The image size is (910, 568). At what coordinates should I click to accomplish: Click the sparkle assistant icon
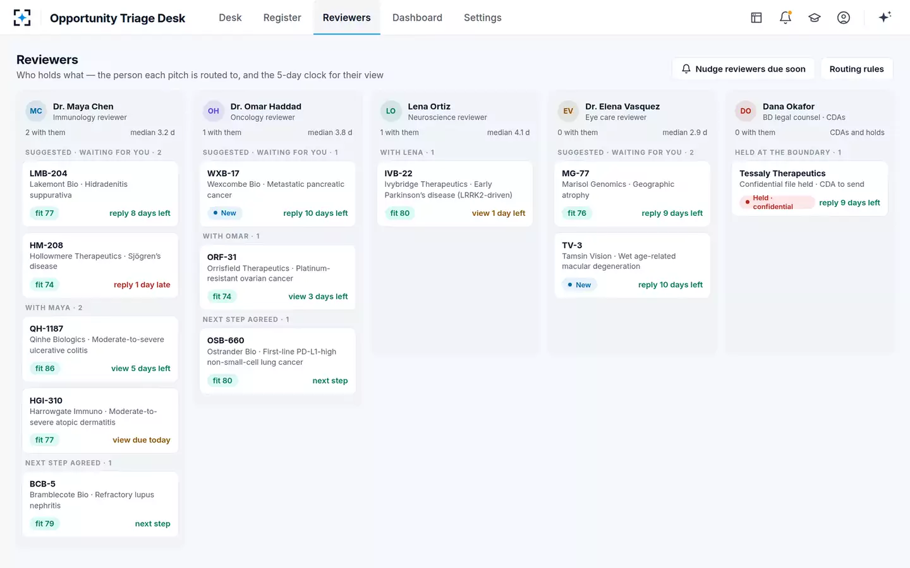[x=885, y=17]
